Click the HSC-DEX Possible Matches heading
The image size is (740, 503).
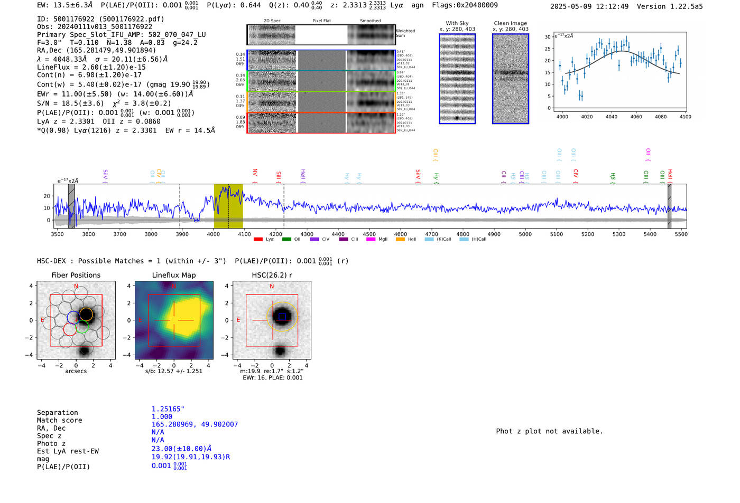click(x=132, y=261)
